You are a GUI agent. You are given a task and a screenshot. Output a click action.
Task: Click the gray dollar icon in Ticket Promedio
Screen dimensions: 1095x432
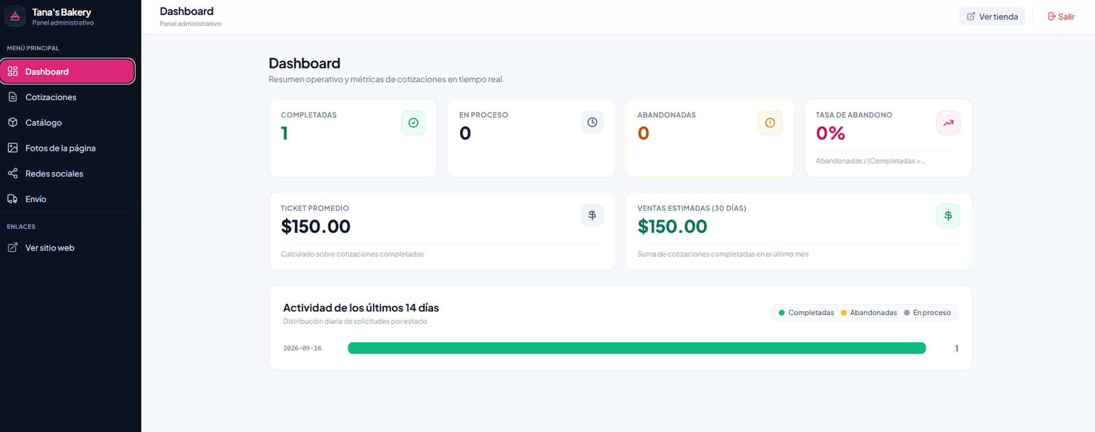click(x=592, y=215)
